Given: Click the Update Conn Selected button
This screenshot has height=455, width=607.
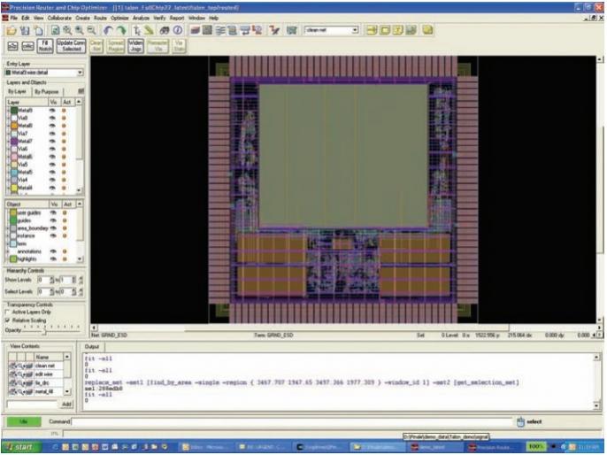Looking at the screenshot, I should pyautogui.click(x=71, y=46).
